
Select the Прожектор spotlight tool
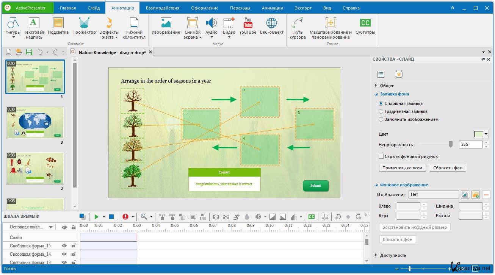pyautogui.click(x=84, y=27)
